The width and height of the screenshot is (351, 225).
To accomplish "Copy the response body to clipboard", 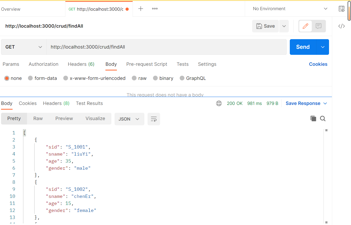I will tap(313, 119).
